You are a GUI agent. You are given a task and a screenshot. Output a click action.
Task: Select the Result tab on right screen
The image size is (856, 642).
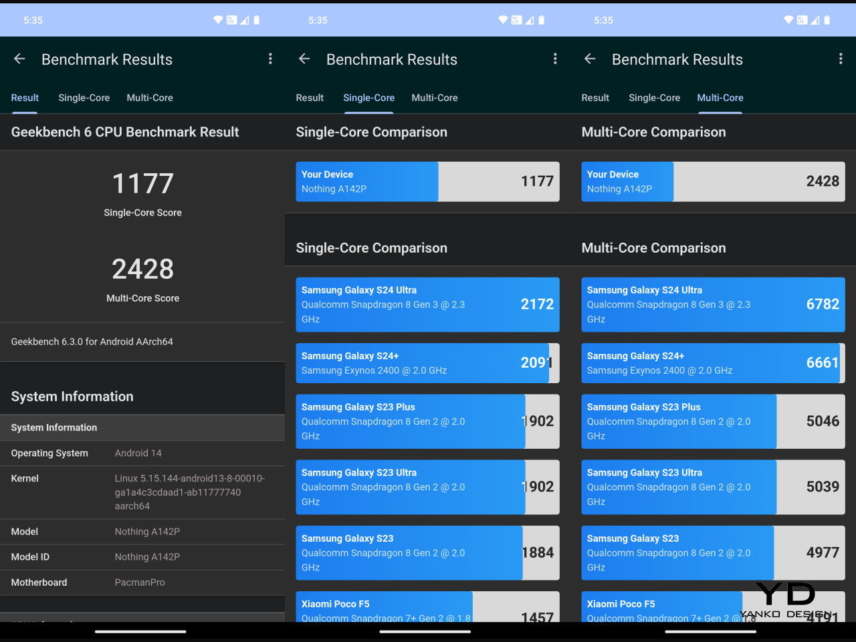click(595, 98)
